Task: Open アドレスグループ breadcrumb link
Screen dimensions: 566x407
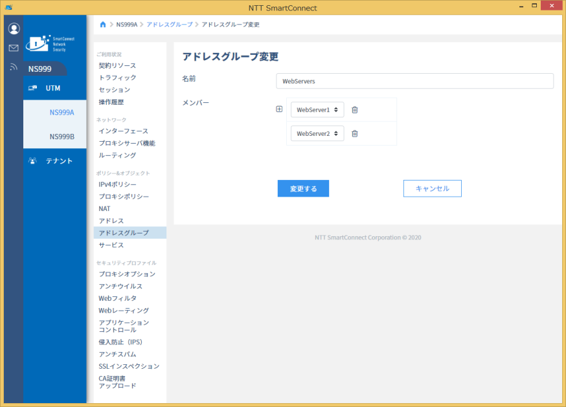Action: (x=170, y=25)
